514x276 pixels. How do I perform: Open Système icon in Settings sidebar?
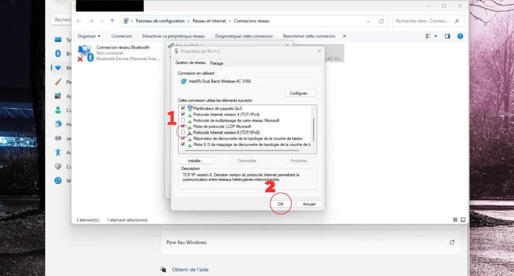click(x=58, y=40)
